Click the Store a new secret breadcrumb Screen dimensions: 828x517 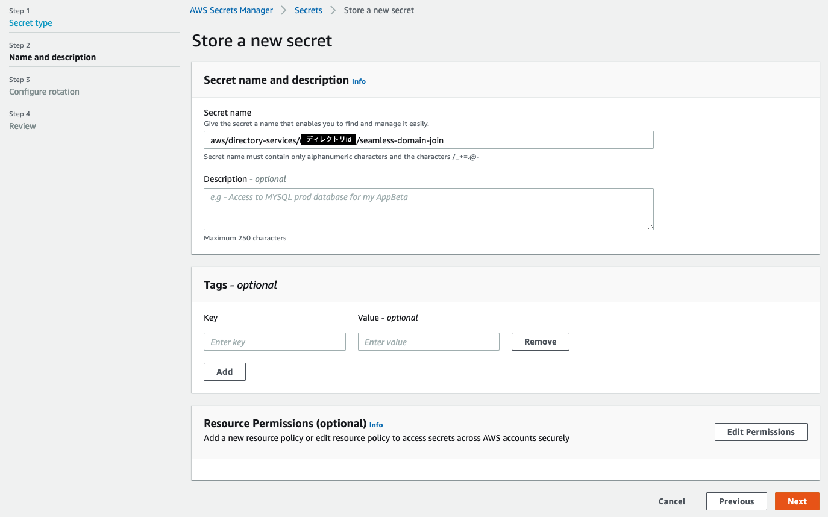click(378, 10)
